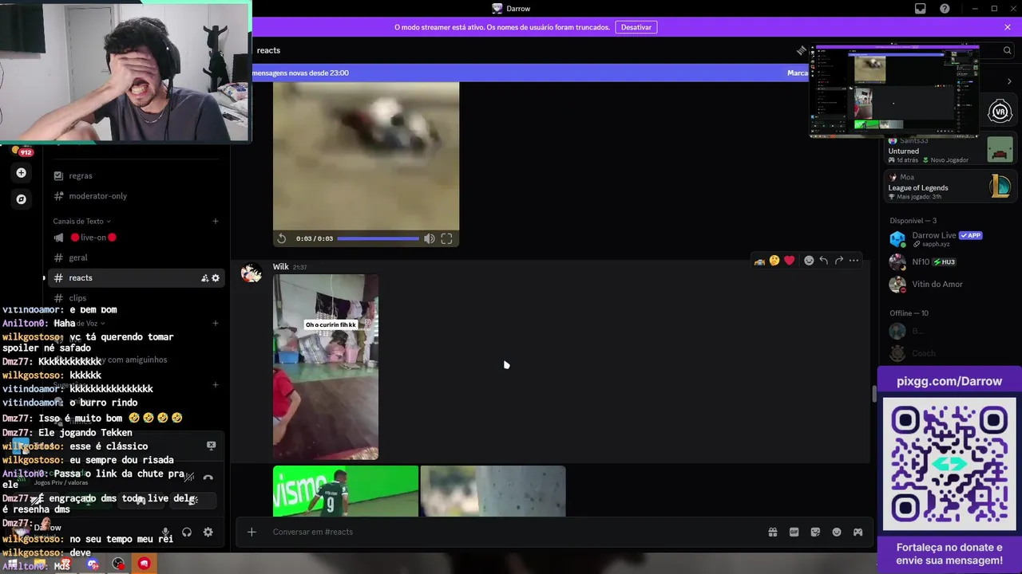Forward Wilk's message
Screen dimensions: 1022x574
point(838,261)
